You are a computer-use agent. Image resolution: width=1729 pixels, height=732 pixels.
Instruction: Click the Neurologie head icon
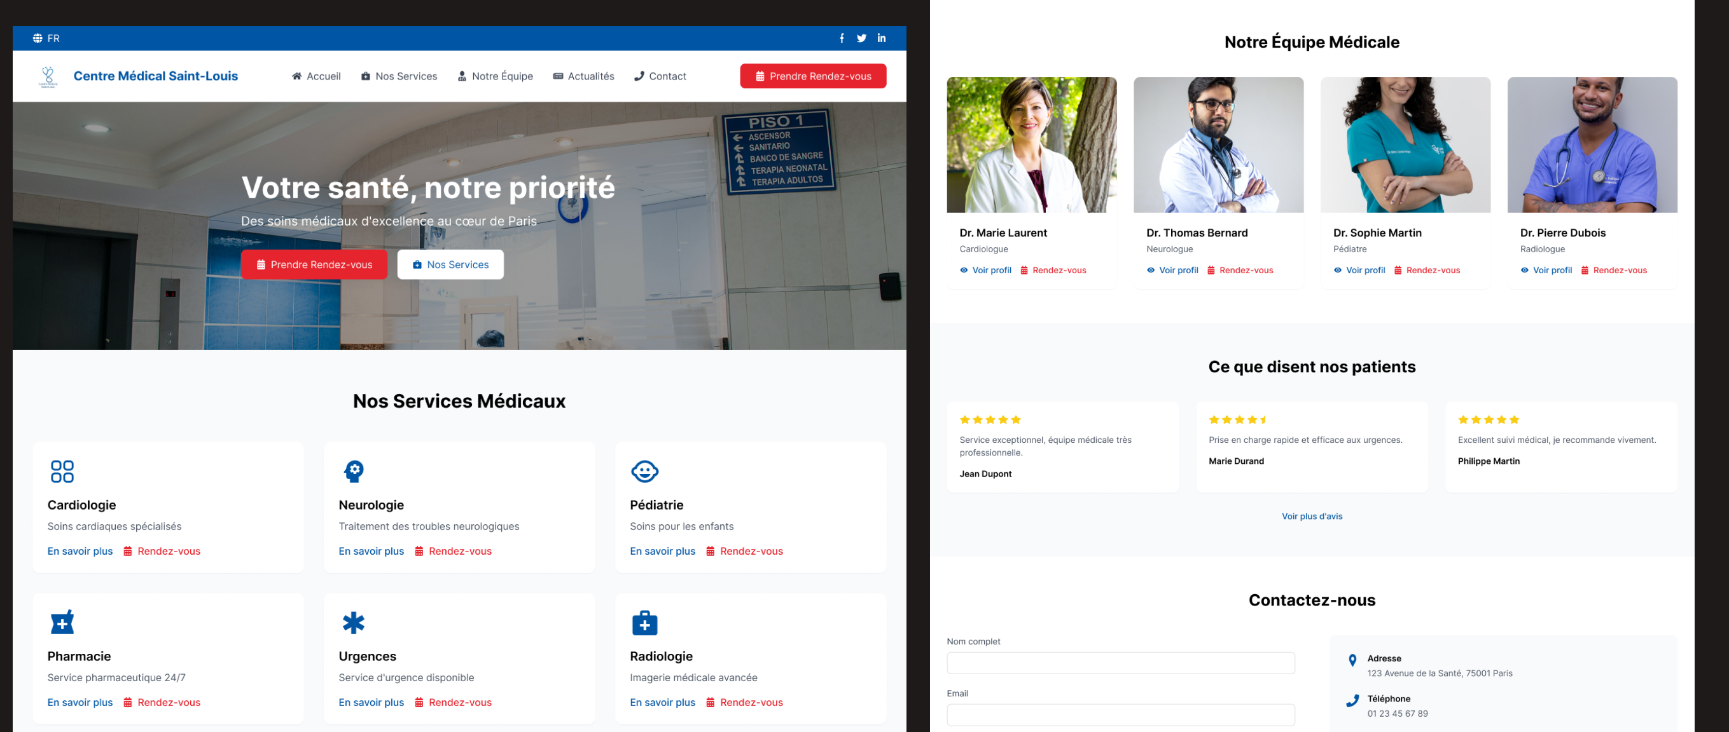[354, 471]
